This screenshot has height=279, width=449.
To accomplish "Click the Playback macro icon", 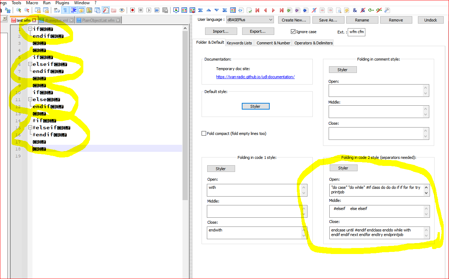I will pyautogui.click(x=149, y=10).
